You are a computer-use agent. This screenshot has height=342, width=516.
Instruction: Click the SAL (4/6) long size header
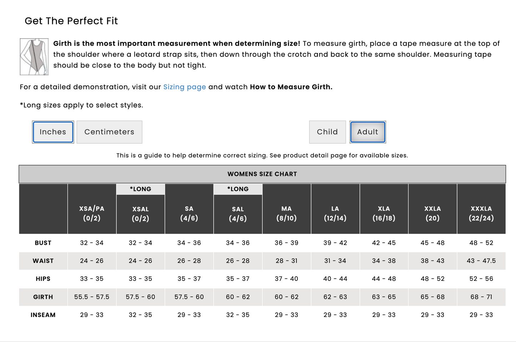pos(238,214)
